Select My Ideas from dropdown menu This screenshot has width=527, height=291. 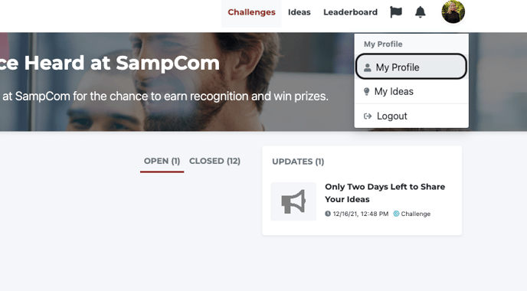(411, 91)
